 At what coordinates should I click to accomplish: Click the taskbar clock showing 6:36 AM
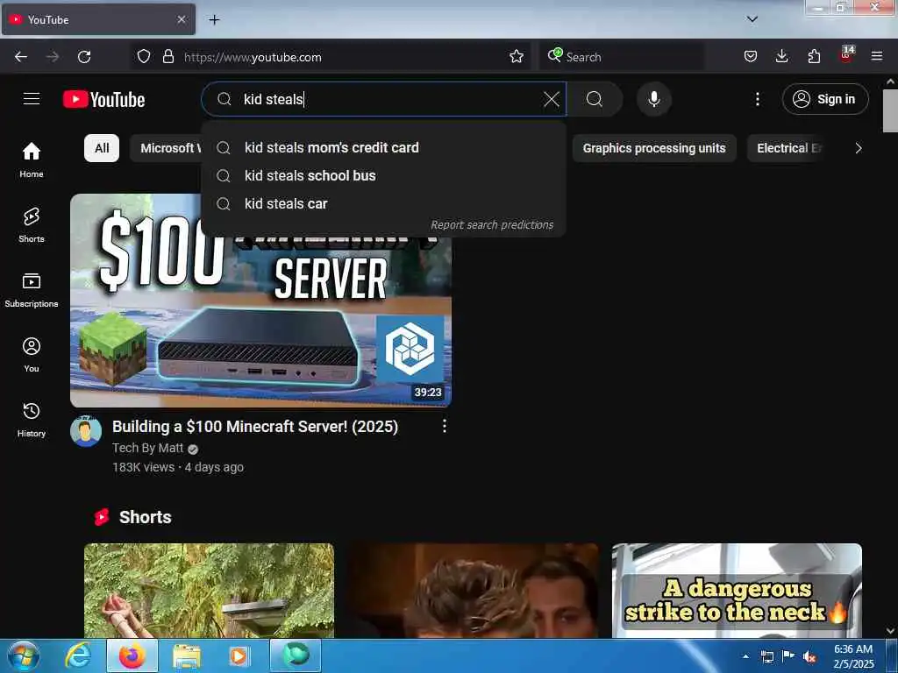tap(853, 656)
